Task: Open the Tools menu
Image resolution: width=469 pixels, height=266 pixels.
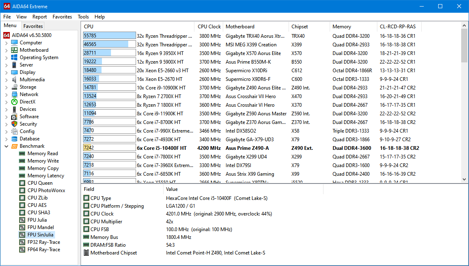Action: pyautogui.click(x=83, y=17)
